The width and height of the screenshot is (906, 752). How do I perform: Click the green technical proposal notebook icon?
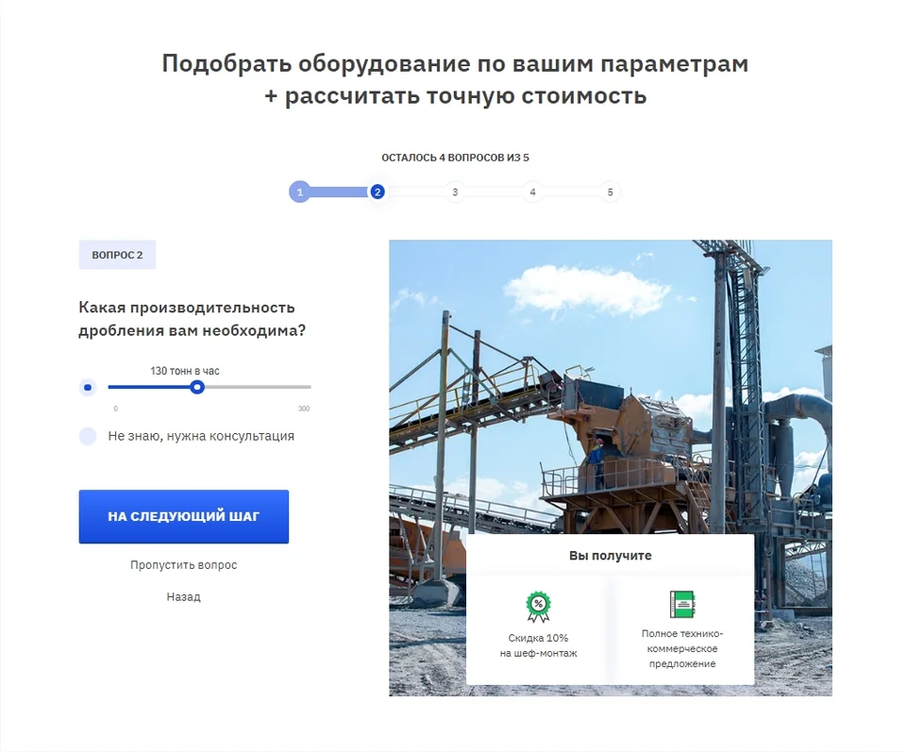tap(681, 605)
